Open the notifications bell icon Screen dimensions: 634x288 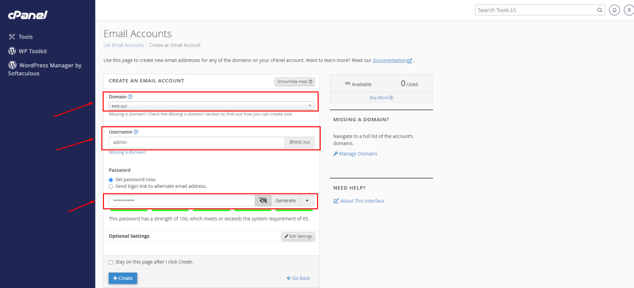click(614, 10)
